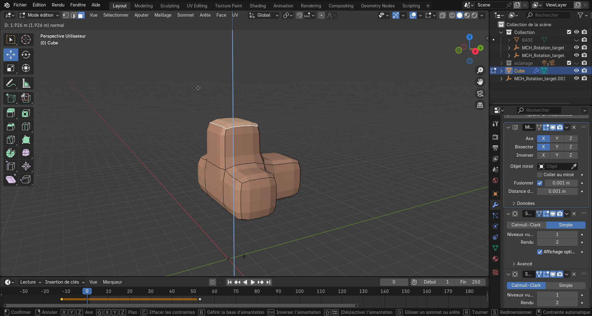This screenshot has height=316, width=592.
Task: Select the Knife tool
Action: 11,140
